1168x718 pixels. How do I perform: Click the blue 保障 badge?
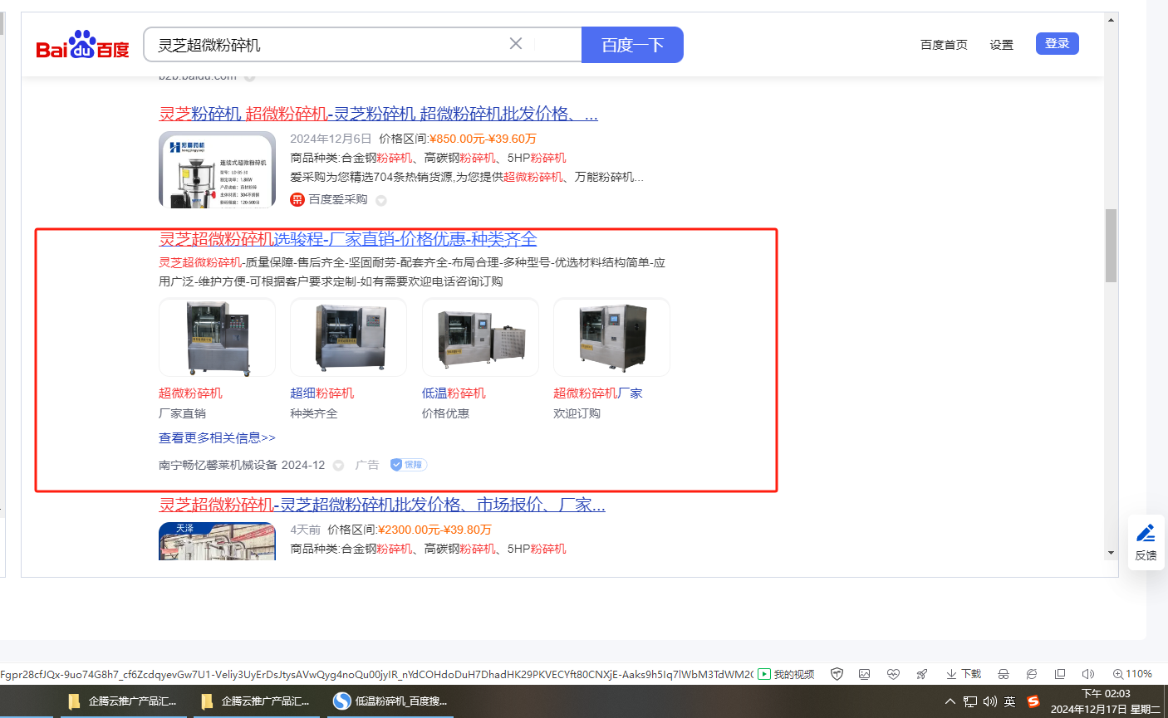[409, 465]
